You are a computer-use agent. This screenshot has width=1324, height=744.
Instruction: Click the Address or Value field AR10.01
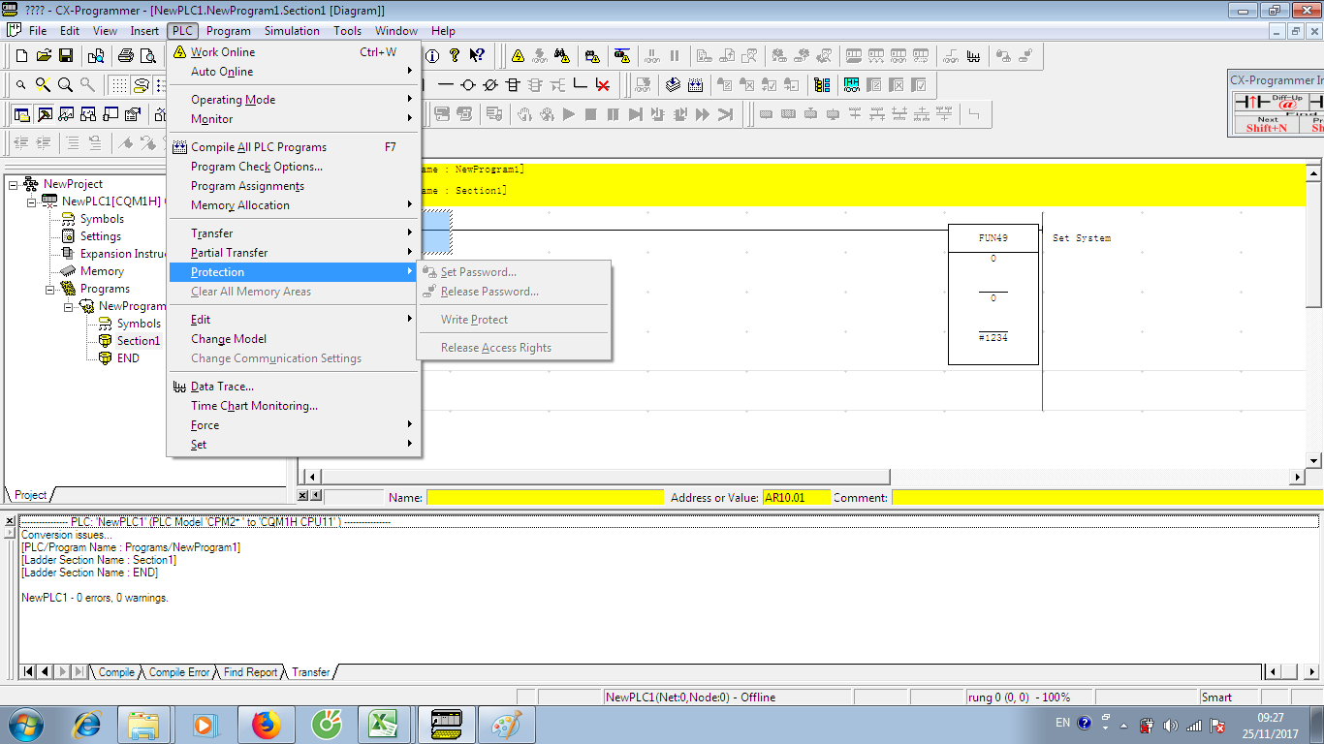[797, 497]
